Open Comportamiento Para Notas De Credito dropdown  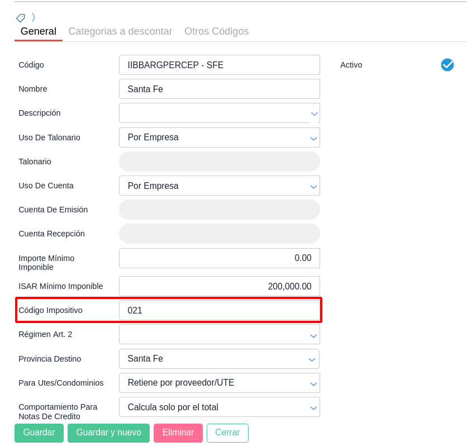pyautogui.click(x=313, y=407)
